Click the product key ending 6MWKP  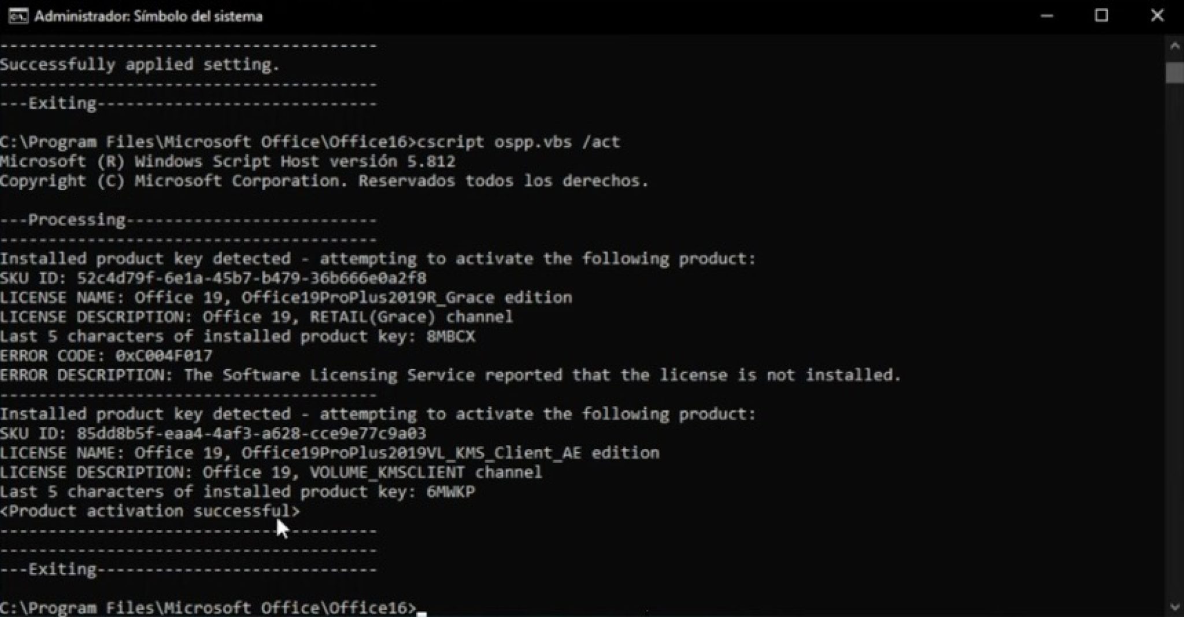tap(451, 492)
